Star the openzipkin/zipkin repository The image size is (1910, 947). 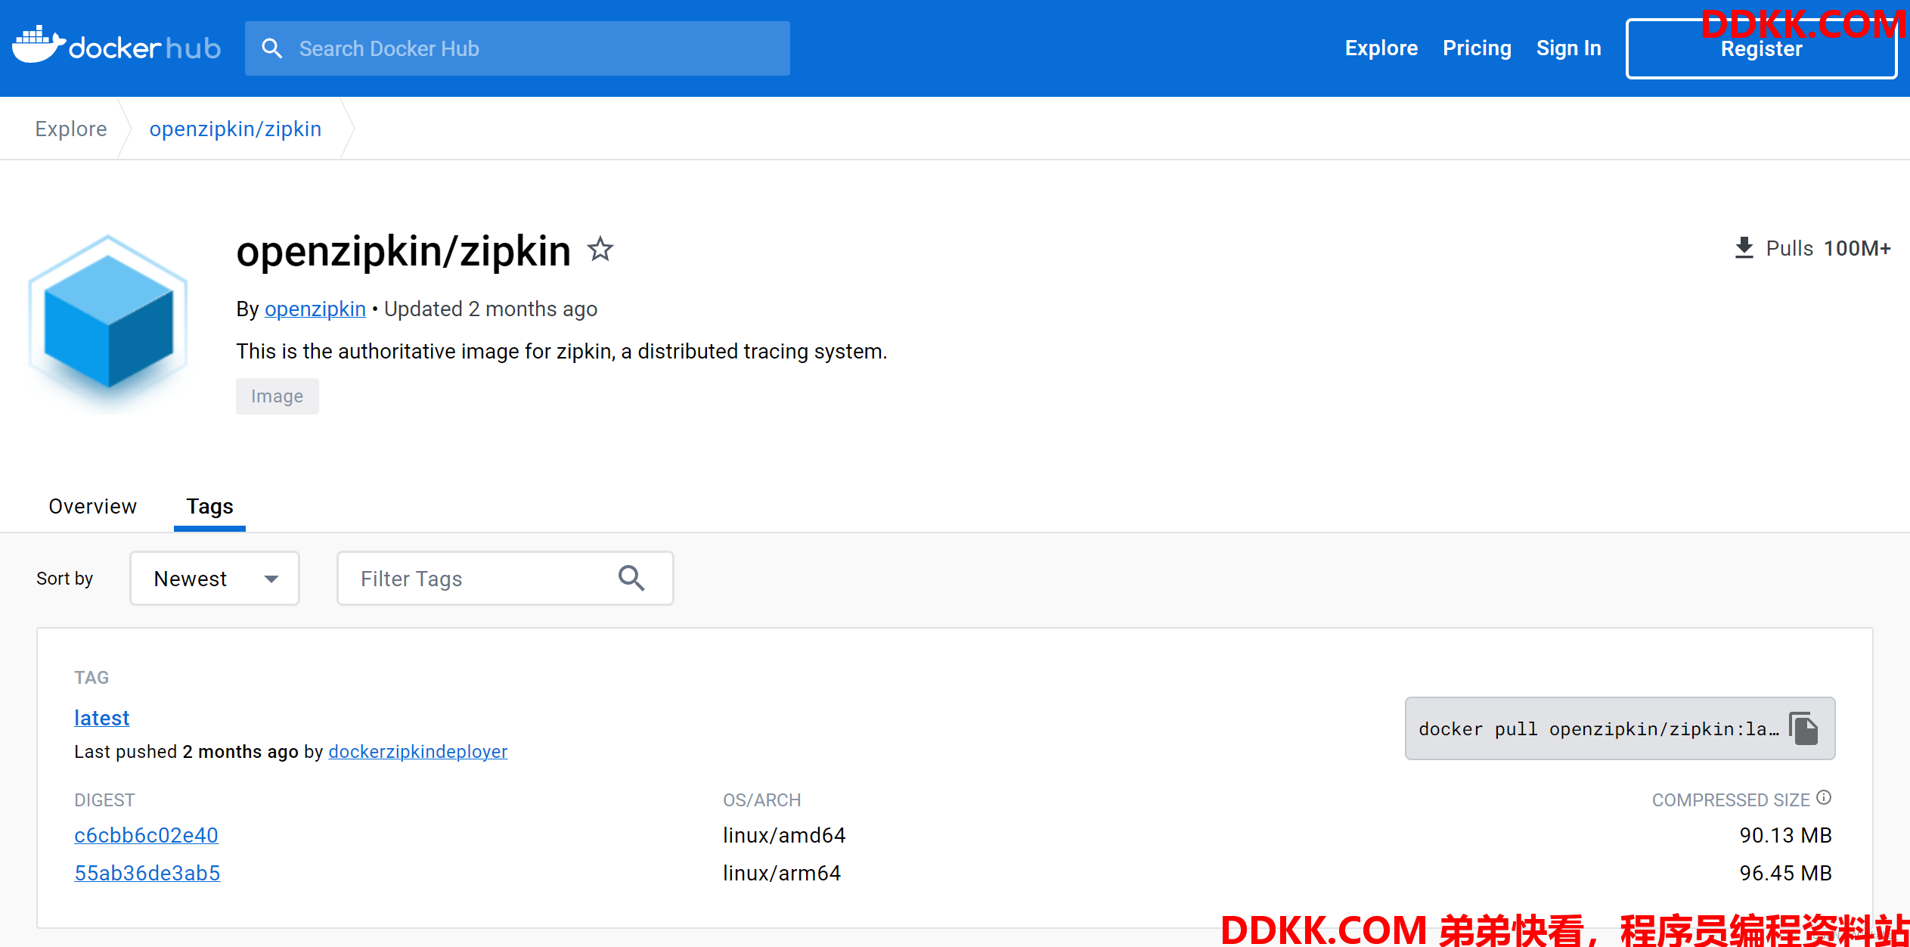click(x=600, y=249)
